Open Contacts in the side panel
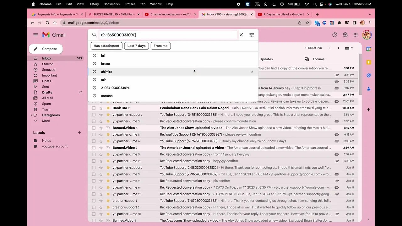This screenshot has width=402, height=226. coord(368,89)
